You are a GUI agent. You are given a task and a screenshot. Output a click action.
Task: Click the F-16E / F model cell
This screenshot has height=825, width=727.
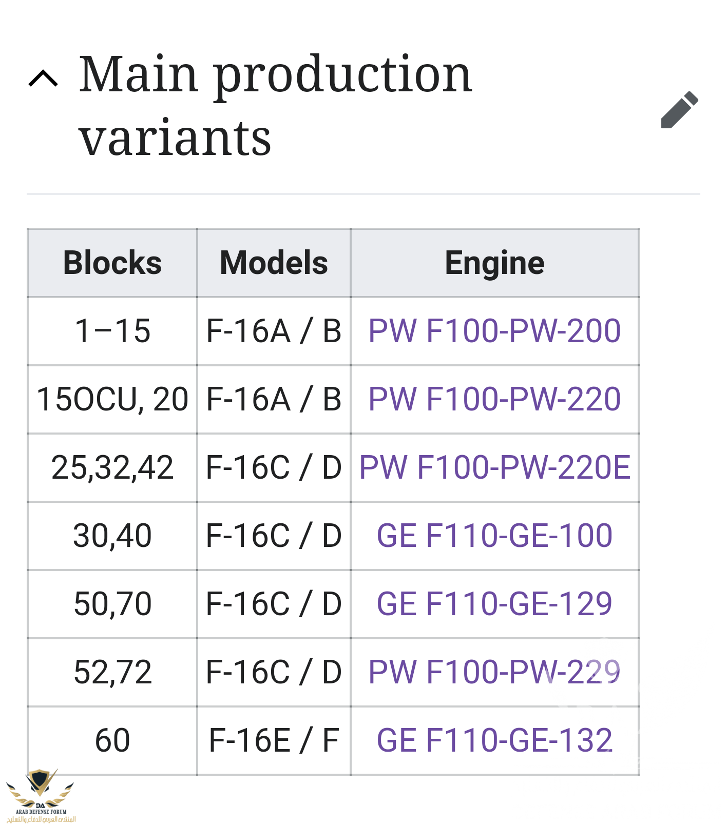(x=274, y=740)
